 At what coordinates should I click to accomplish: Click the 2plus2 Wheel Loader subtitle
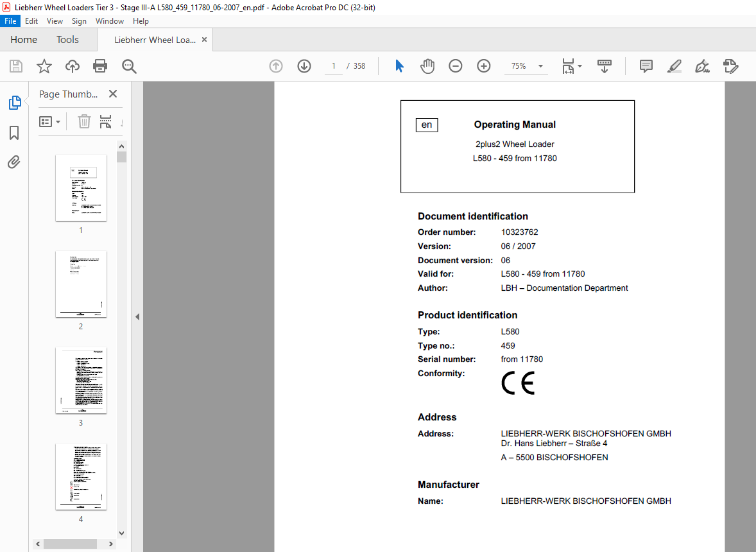(x=515, y=144)
